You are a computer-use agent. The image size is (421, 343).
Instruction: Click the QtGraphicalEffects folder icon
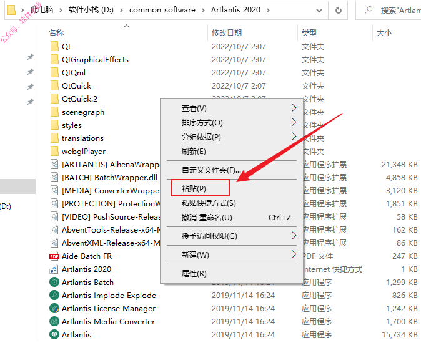tap(54, 59)
